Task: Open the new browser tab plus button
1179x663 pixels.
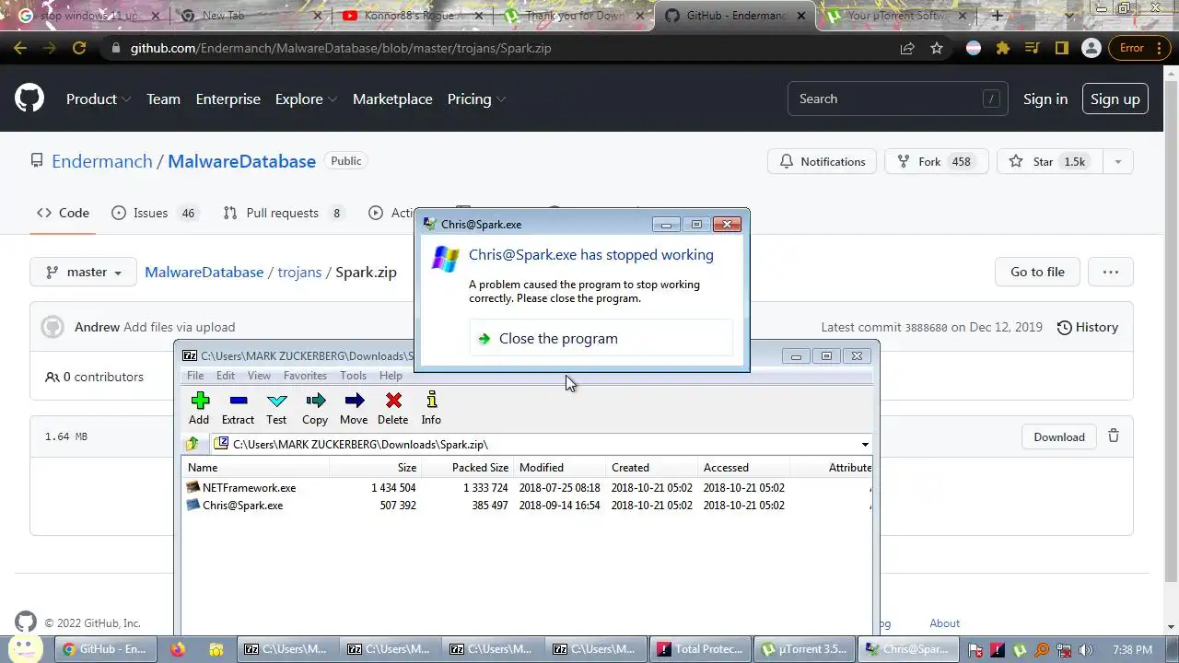Action: [998, 16]
